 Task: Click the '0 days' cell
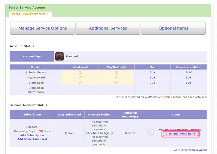click(69, 133)
